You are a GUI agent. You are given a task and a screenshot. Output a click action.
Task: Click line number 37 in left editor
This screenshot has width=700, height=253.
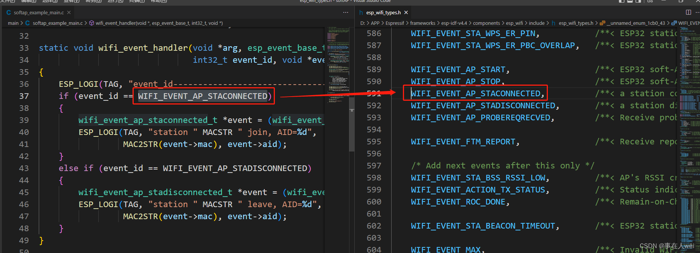pyautogui.click(x=24, y=96)
